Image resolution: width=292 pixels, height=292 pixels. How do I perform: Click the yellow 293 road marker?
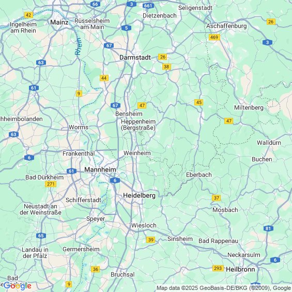pyautogui.click(x=218, y=268)
